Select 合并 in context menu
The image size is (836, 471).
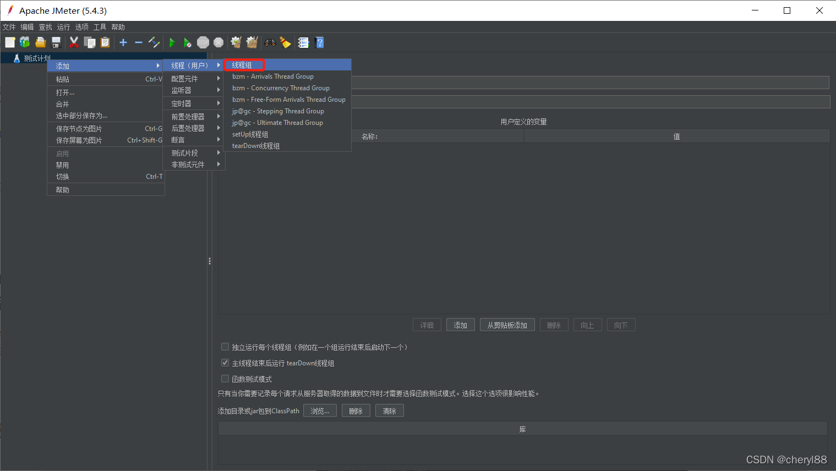pos(106,104)
